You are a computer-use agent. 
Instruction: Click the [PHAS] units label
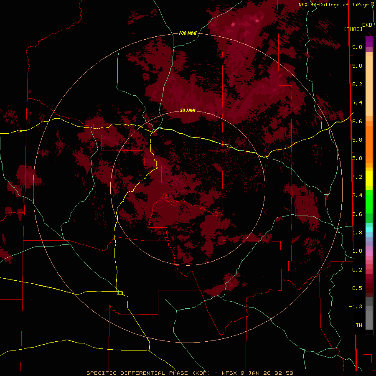[x=353, y=29]
